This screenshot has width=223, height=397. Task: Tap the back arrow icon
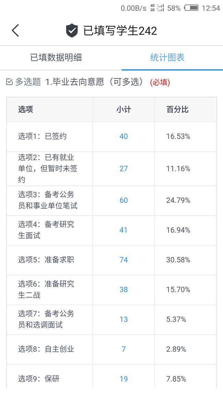(15, 31)
